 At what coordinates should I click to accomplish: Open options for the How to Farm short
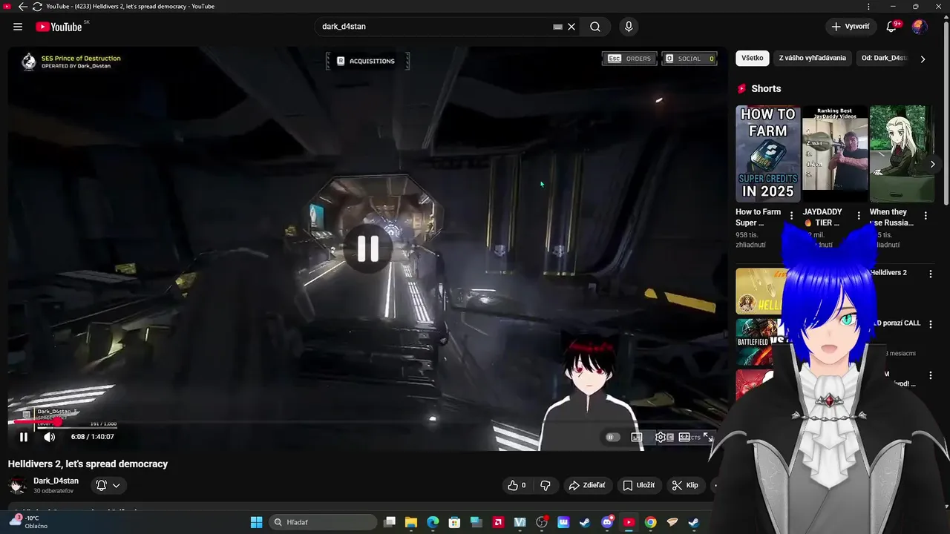click(x=791, y=216)
